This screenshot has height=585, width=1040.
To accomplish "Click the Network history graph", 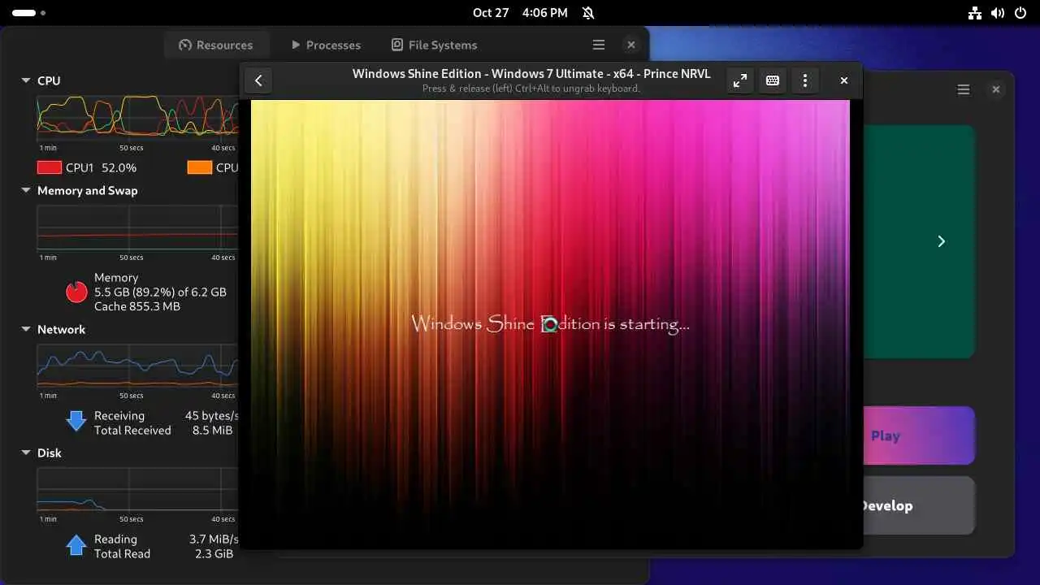I will click(x=137, y=366).
